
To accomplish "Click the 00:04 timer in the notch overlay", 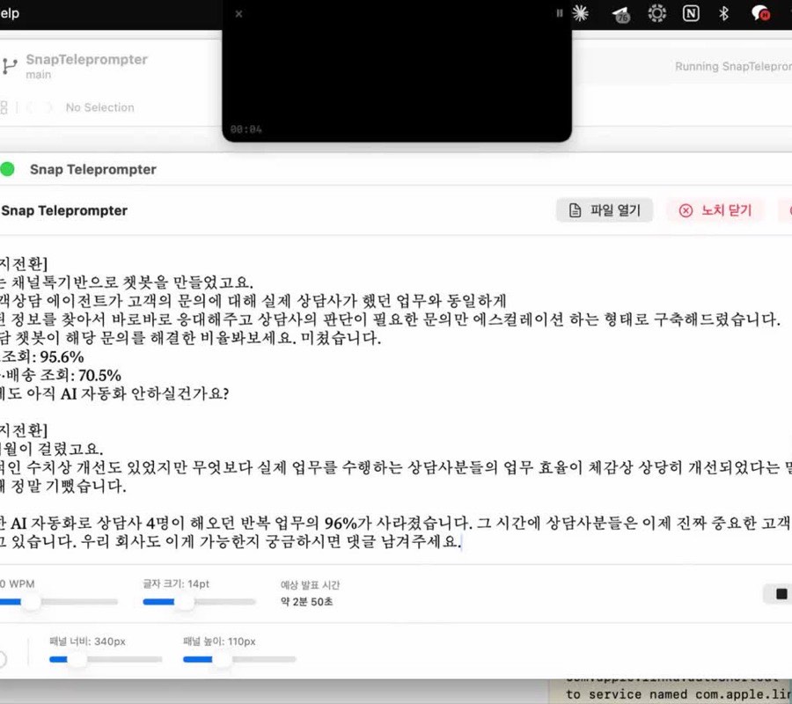I will pos(246,129).
